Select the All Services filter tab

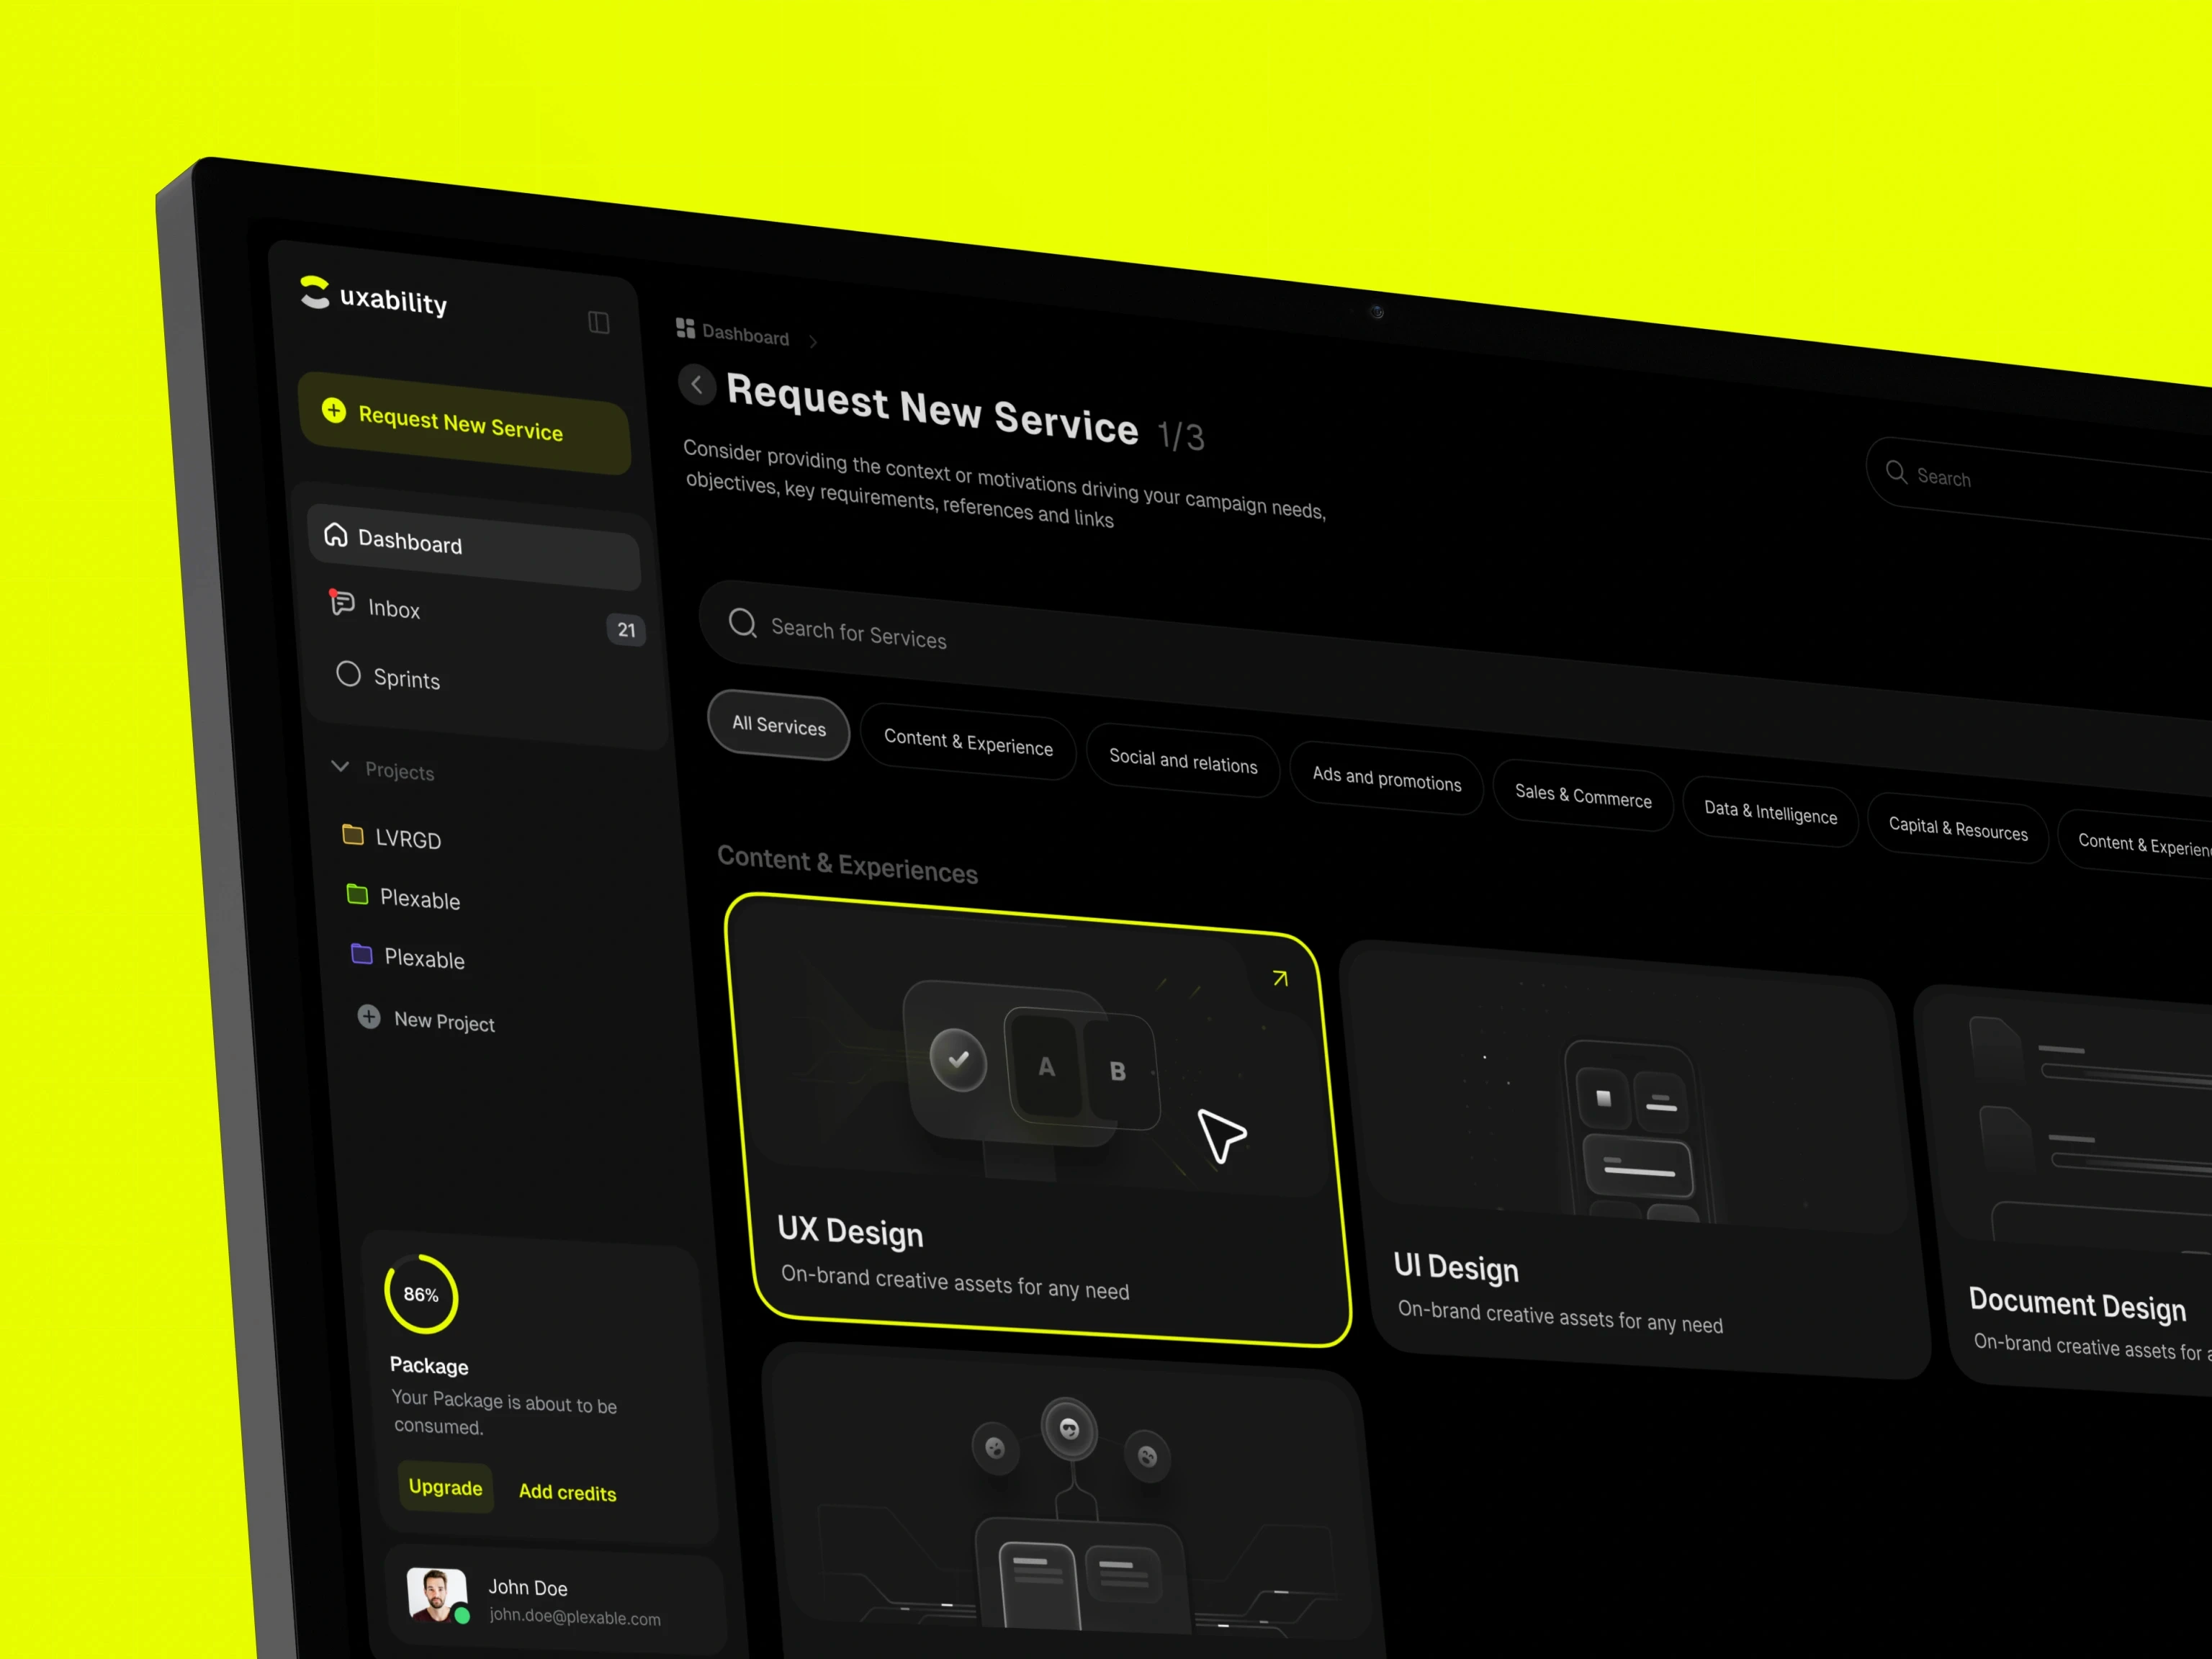click(778, 725)
